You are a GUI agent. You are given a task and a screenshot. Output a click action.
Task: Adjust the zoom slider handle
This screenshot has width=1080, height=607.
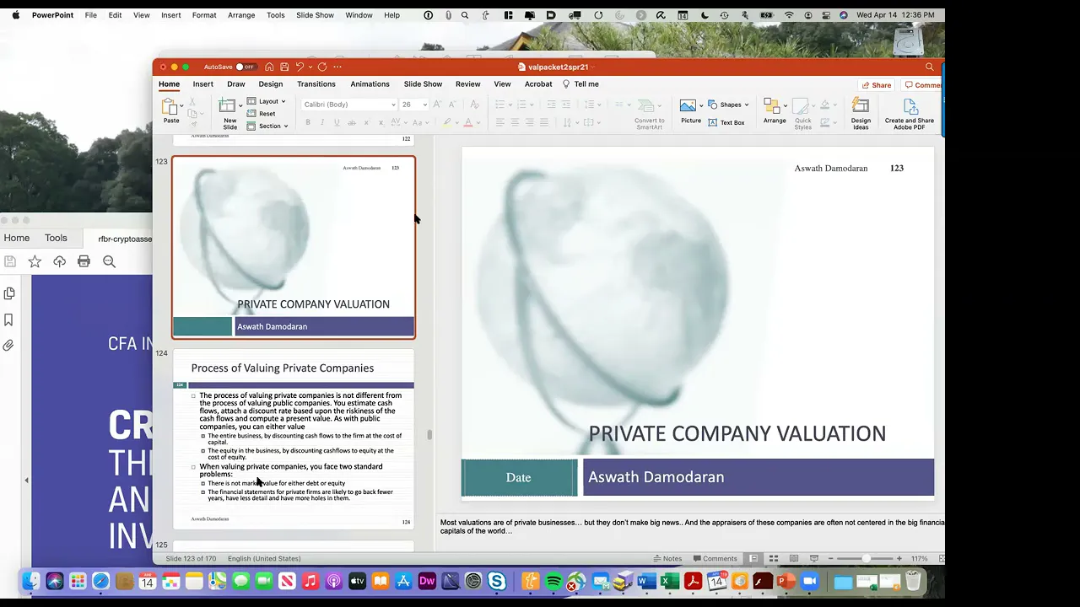pos(866,559)
